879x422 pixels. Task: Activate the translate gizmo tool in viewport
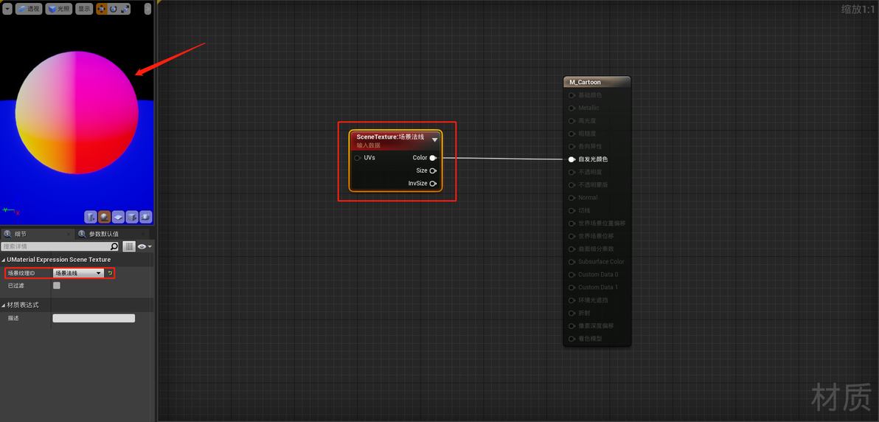coord(102,9)
